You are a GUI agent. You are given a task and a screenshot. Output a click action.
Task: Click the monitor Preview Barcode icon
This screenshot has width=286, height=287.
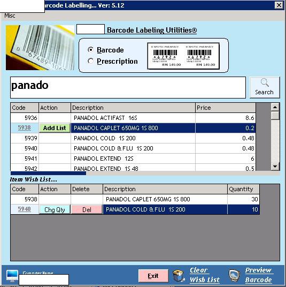click(x=234, y=275)
